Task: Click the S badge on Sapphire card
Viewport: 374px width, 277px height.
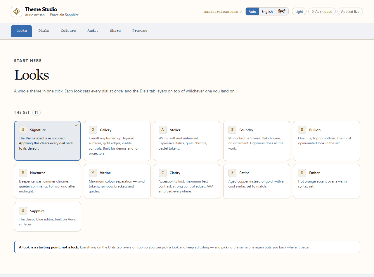Action: 23,211
